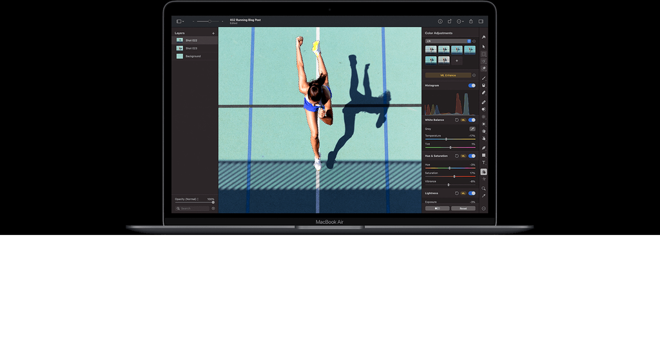This screenshot has height=340, width=660.
Task: Adjust the Vibrance slider
Action: [451, 185]
